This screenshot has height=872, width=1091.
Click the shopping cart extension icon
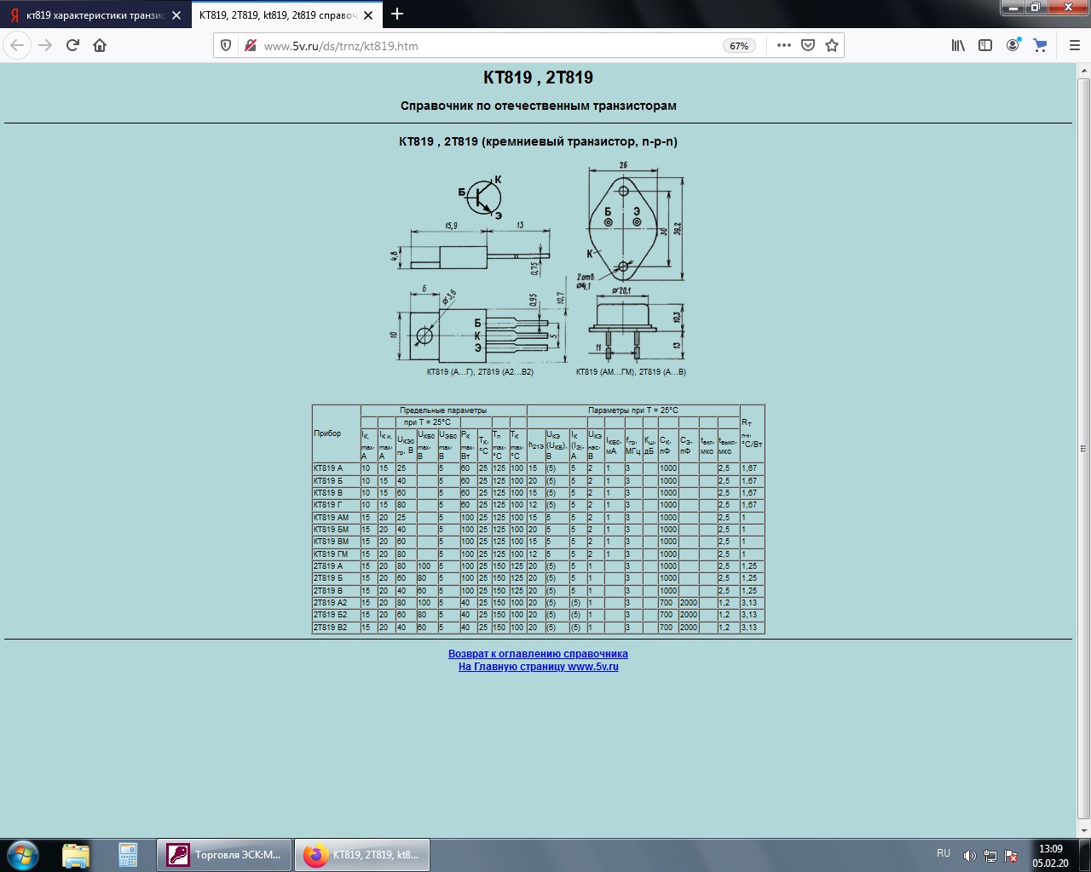coord(1040,46)
